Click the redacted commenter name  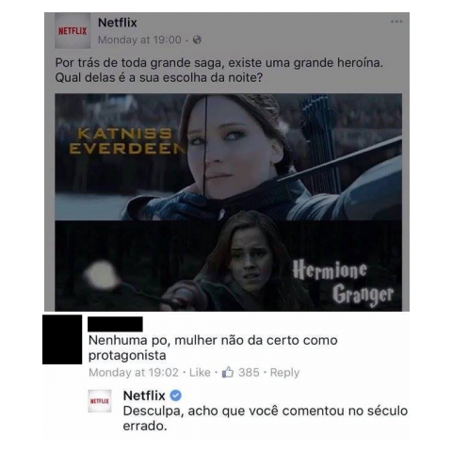coord(115,324)
